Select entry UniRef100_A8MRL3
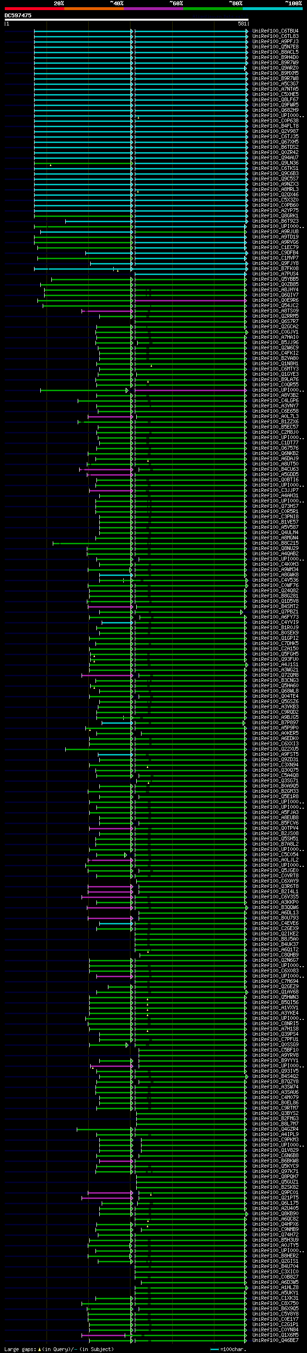The width and height of the screenshot is (307, 1353). [x=275, y=190]
